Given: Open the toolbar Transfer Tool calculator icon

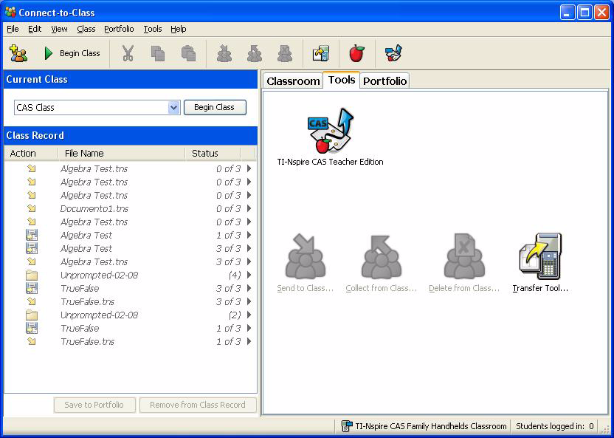Looking at the screenshot, I should tap(321, 53).
